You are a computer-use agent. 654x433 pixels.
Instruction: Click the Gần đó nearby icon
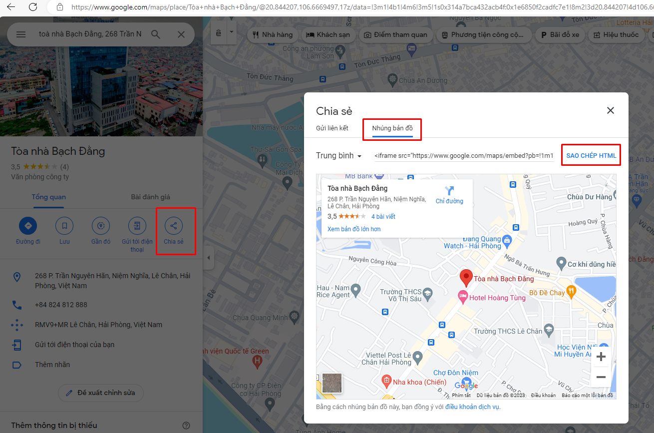(x=101, y=226)
